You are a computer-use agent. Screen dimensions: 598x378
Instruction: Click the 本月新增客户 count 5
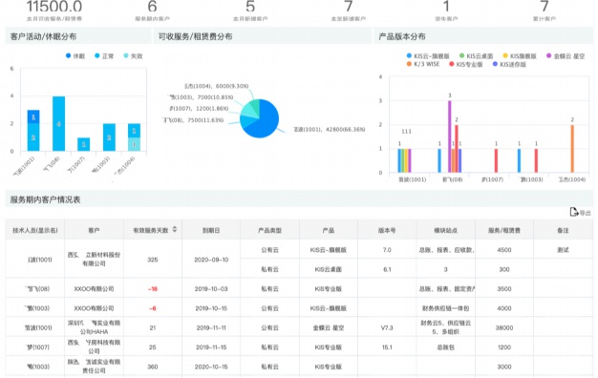[250, 6]
